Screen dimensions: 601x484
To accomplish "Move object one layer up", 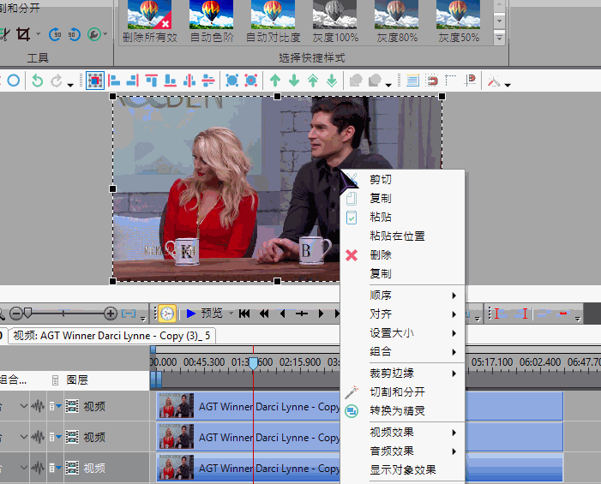I will point(275,81).
